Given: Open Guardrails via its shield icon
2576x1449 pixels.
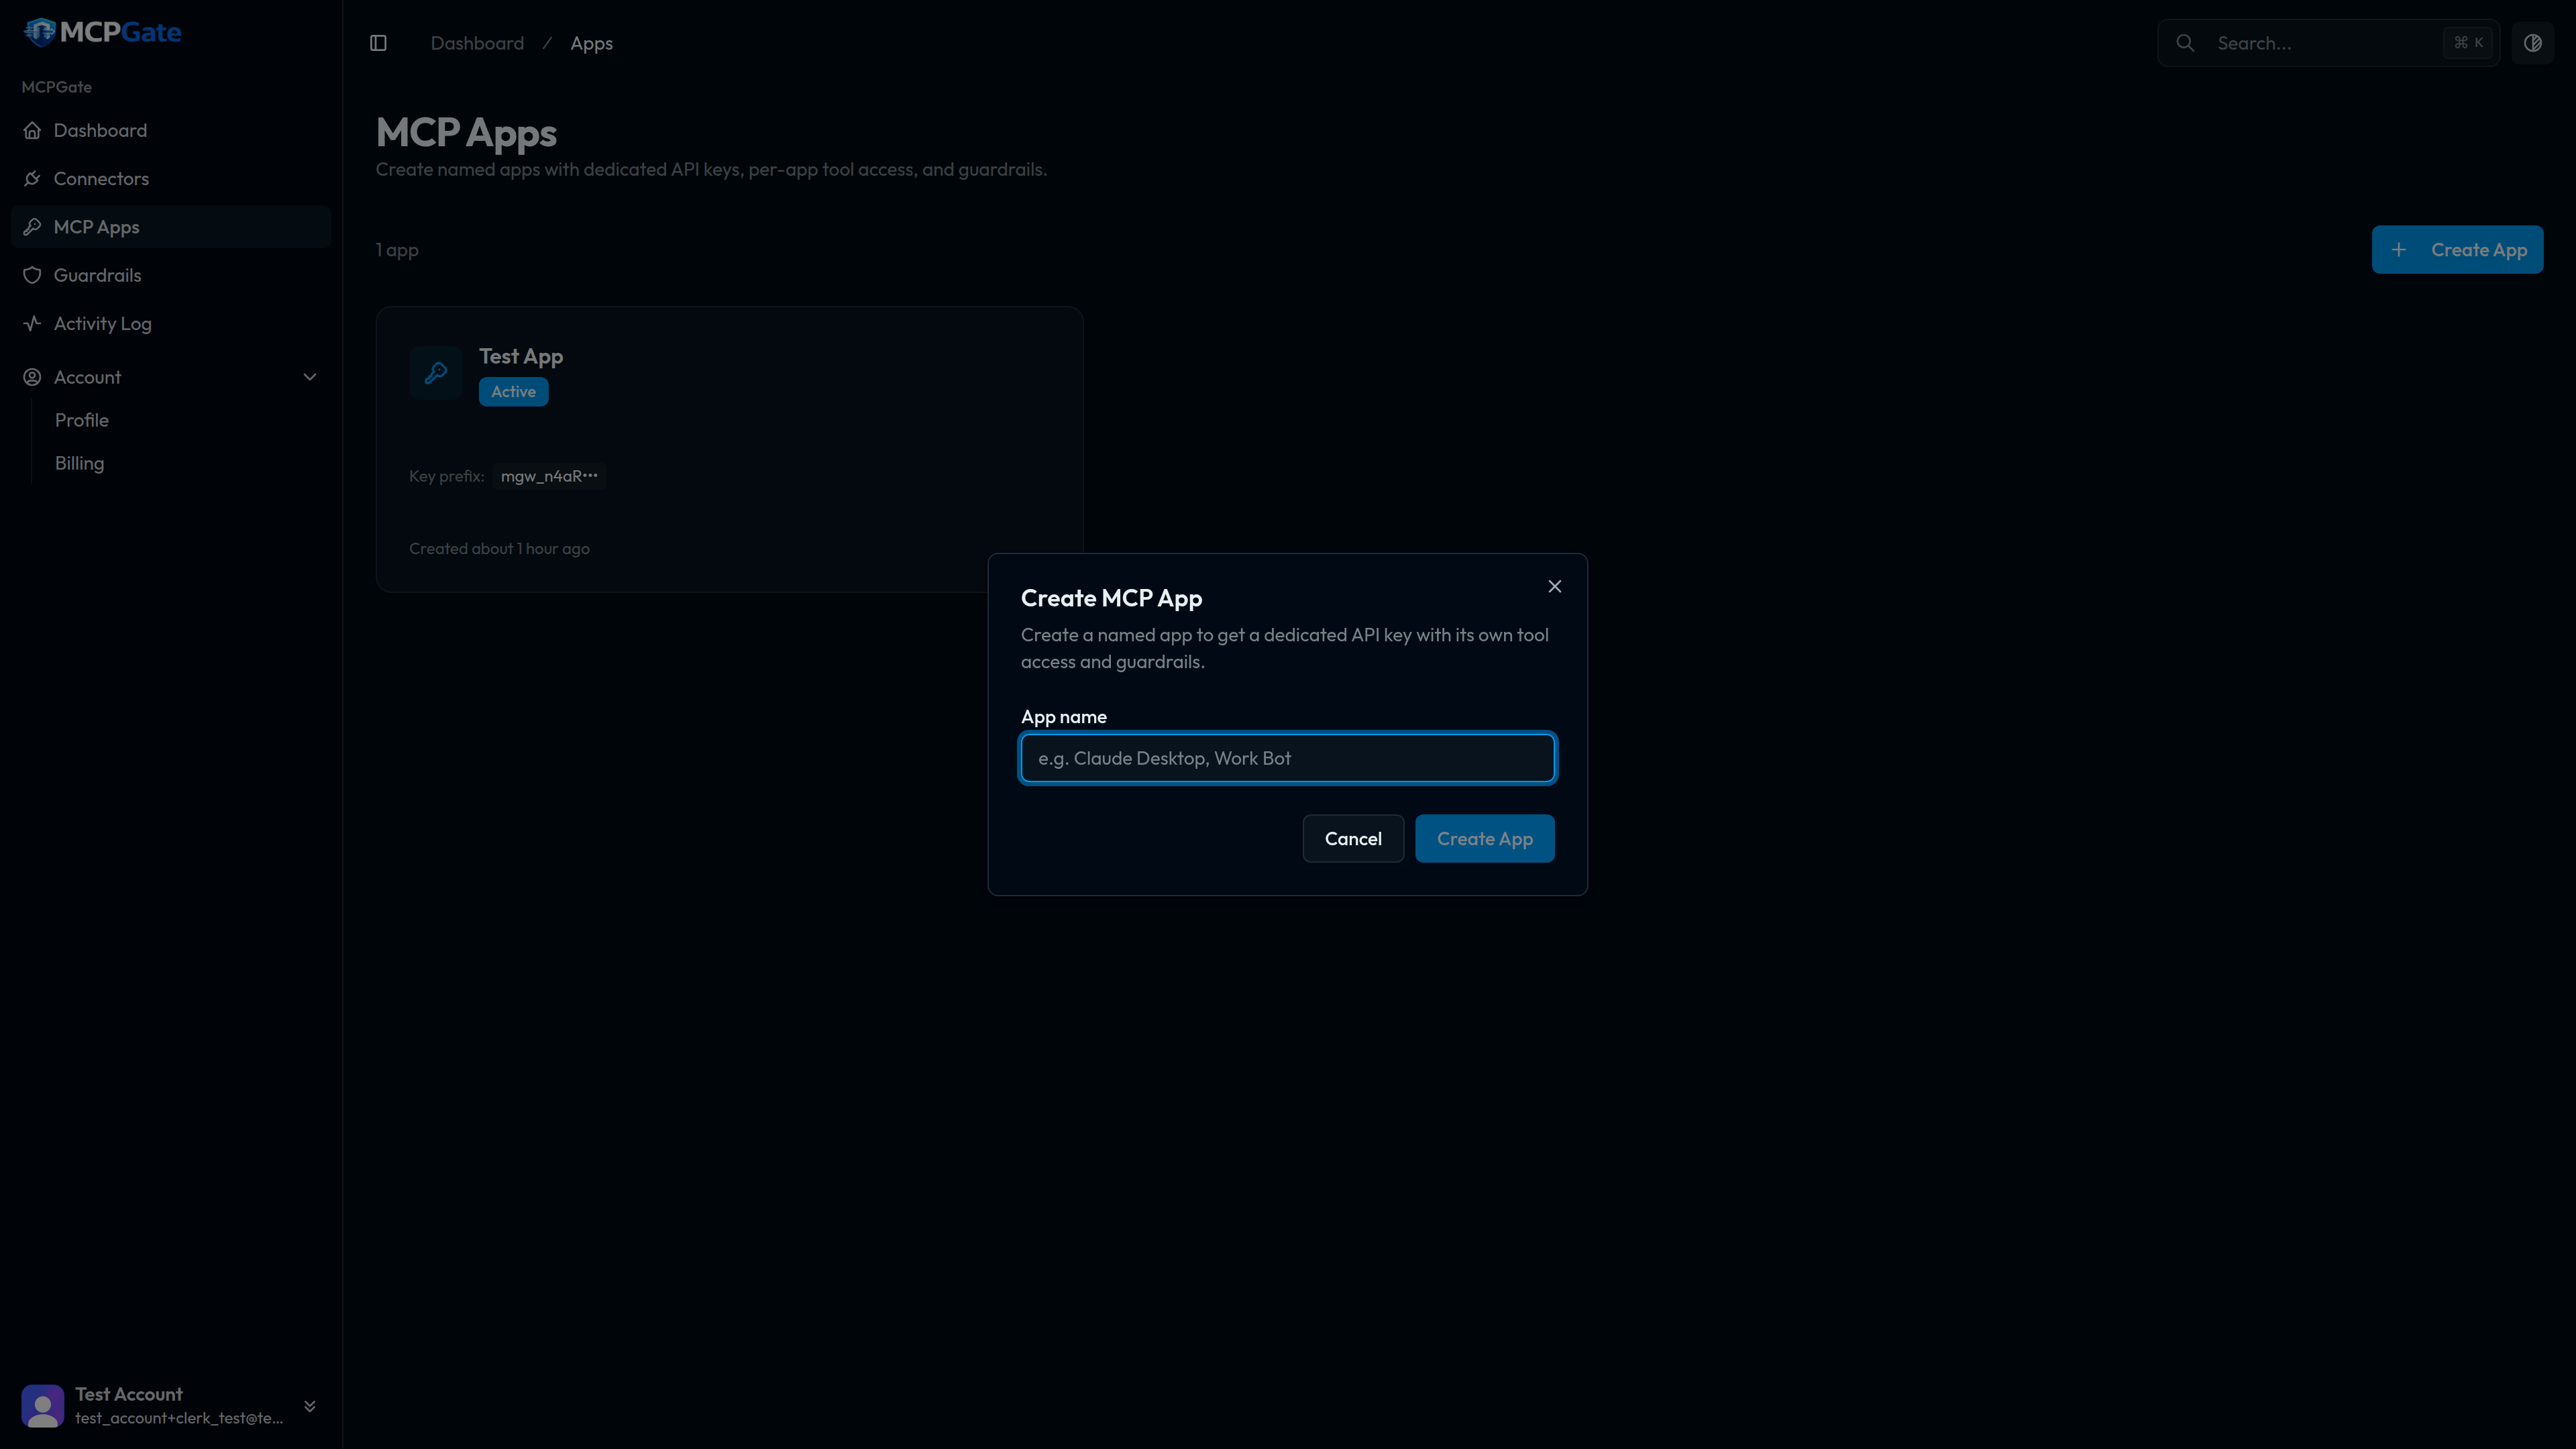Looking at the screenshot, I should (x=33, y=275).
